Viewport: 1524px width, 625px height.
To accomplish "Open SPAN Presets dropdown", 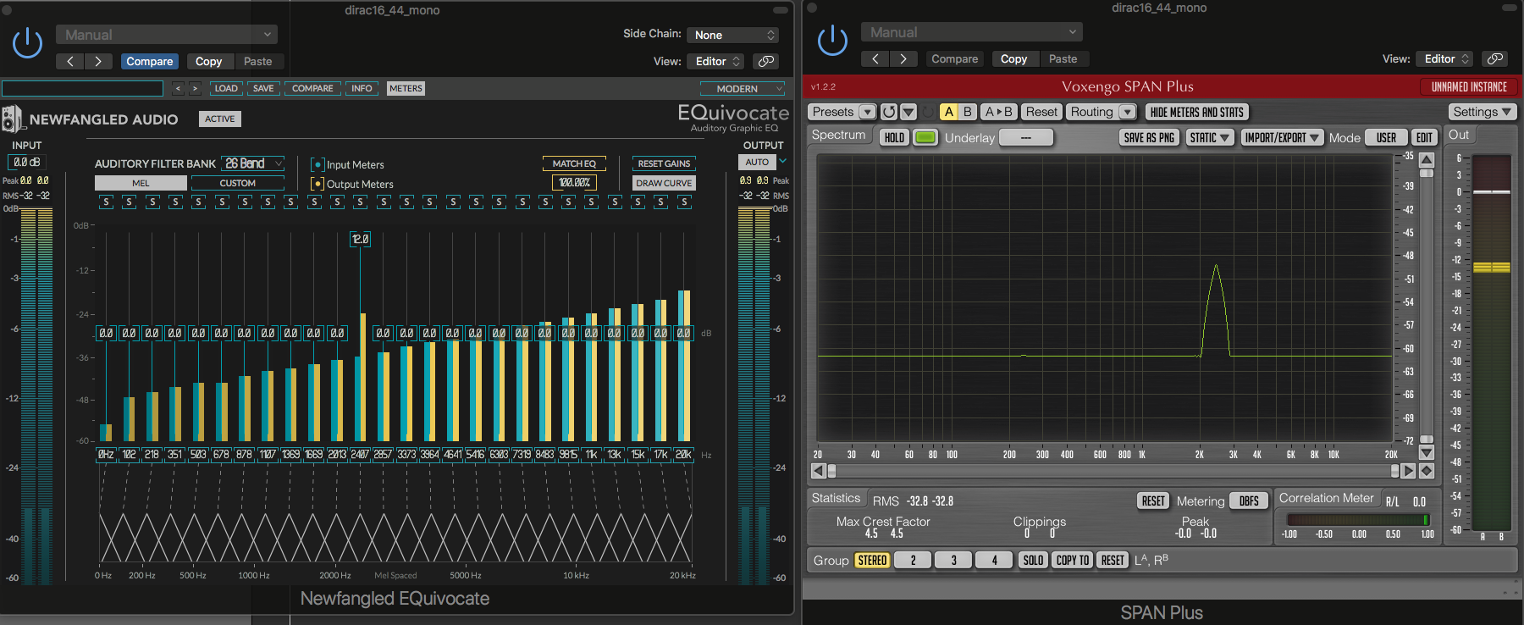I will (x=842, y=112).
